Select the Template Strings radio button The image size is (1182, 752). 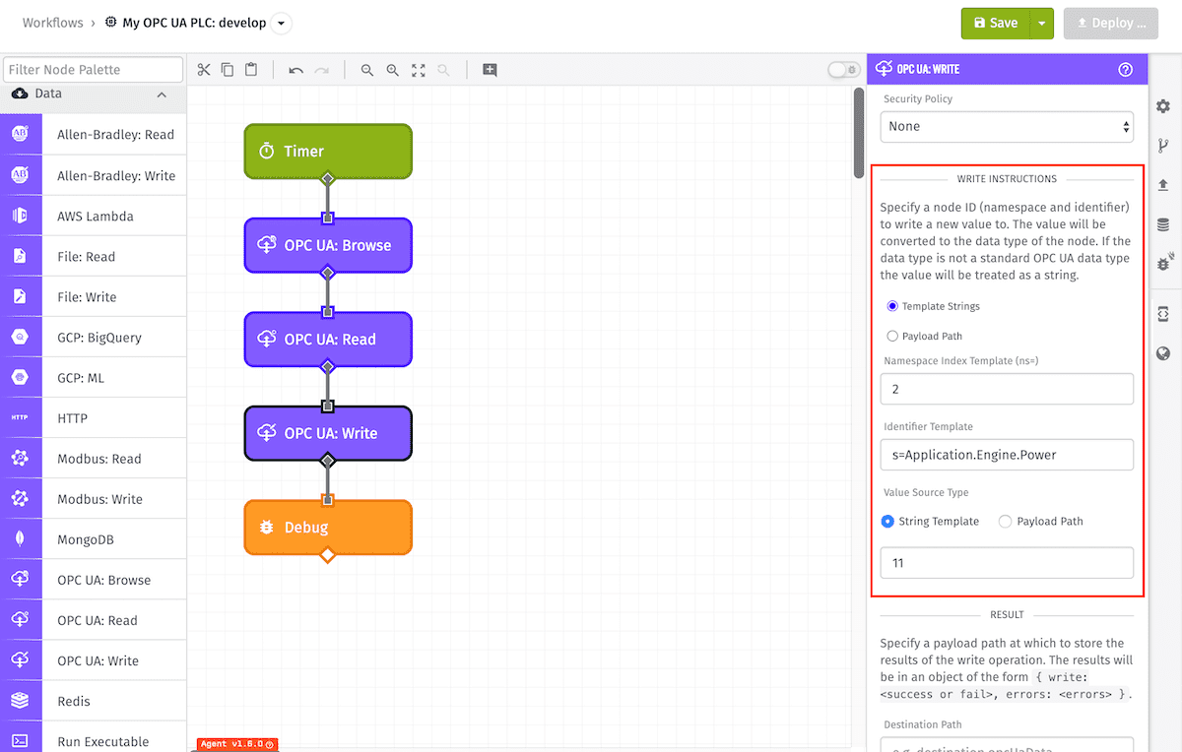pyautogui.click(x=892, y=306)
